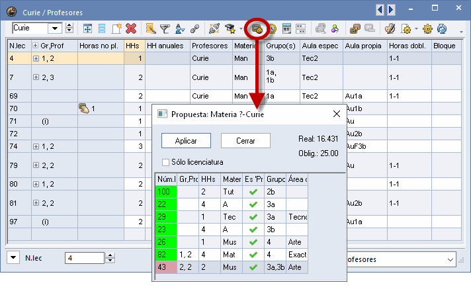This screenshot has height=299, width=471.
Task: Click the graduation cap icon in toolbar
Action: [x=231, y=28]
